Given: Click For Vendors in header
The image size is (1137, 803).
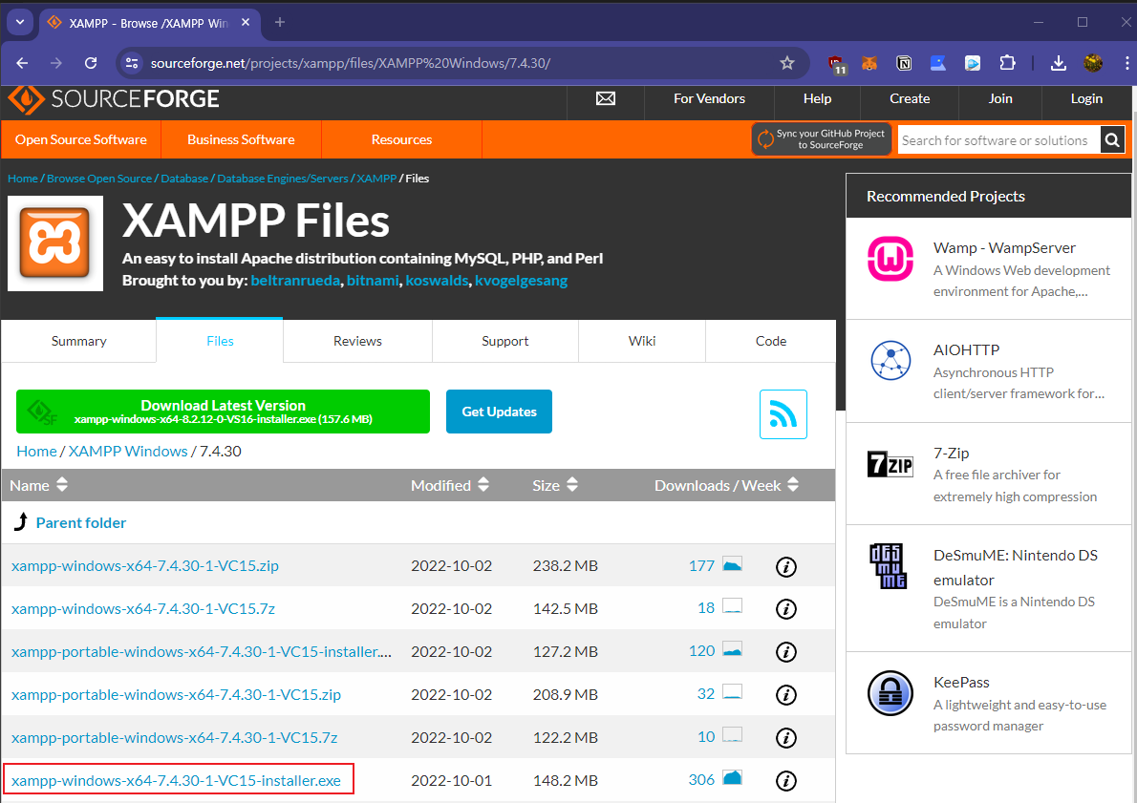Looking at the screenshot, I should (x=709, y=98).
